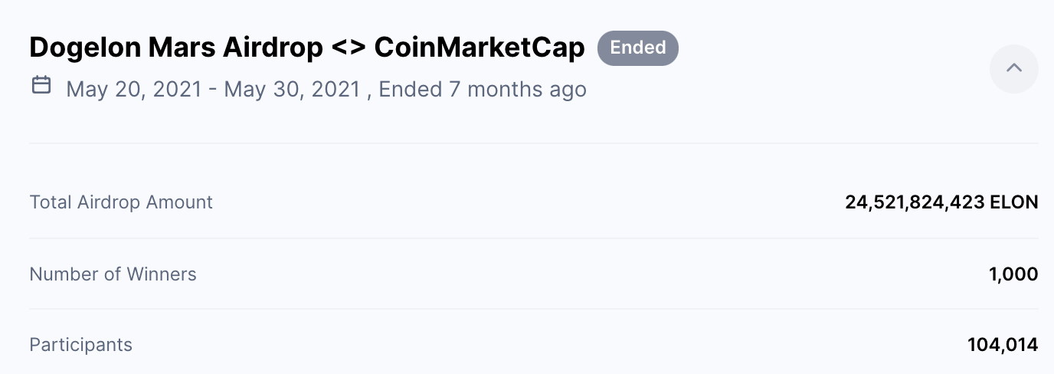Select the Participants label

coord(80,345)
